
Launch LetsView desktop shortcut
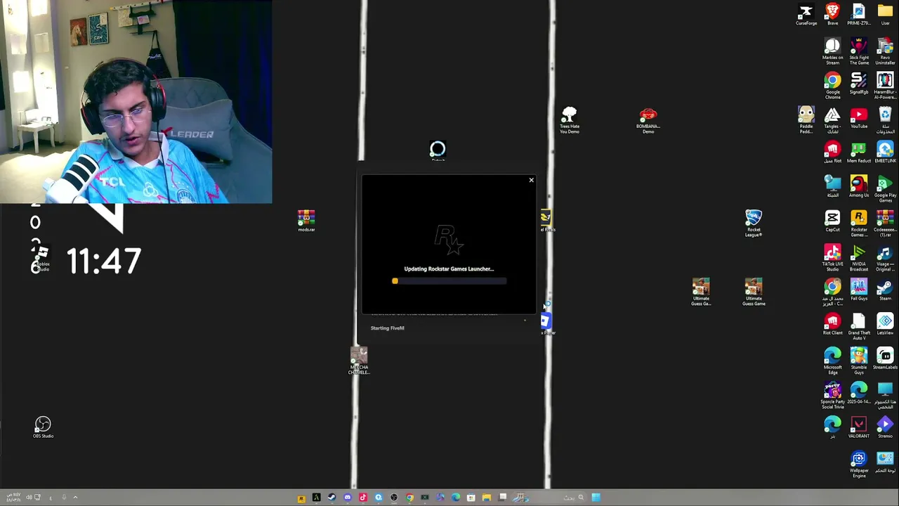point(885,325)
